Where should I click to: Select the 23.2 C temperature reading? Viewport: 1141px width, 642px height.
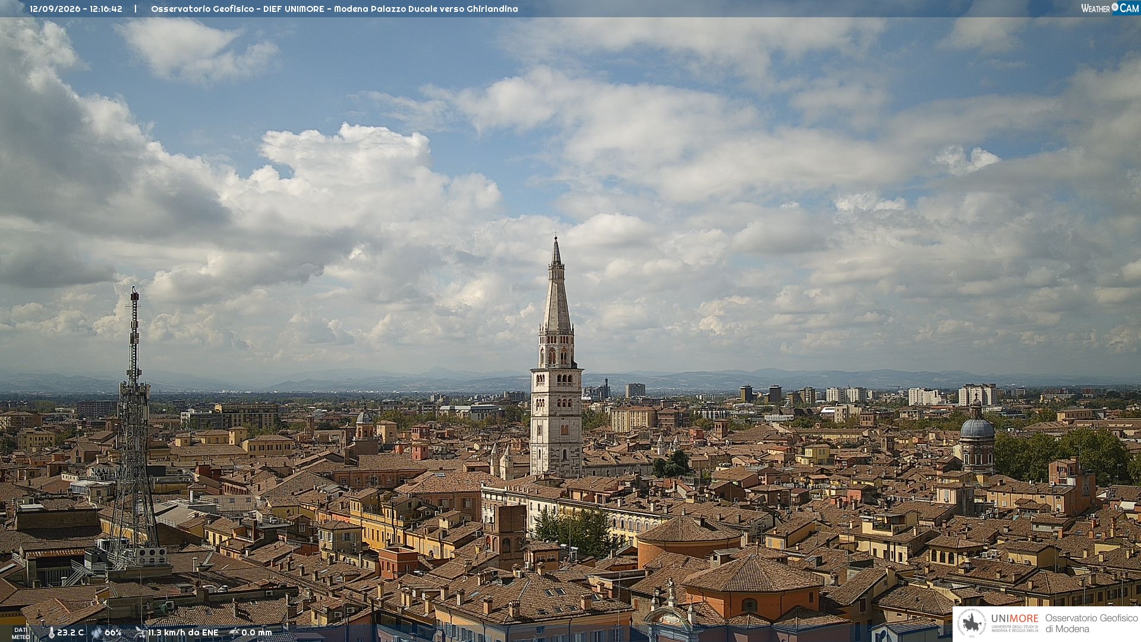tap(70, 632)
